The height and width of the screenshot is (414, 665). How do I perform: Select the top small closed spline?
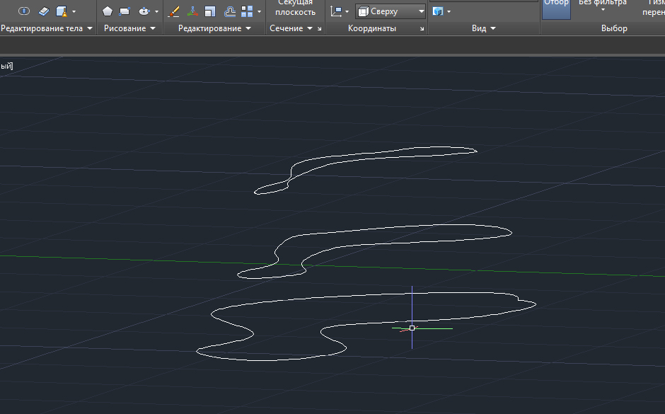click(366, 170)
